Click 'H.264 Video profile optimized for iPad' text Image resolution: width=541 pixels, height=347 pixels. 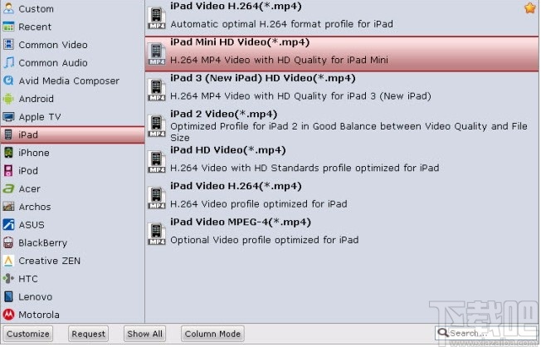[x=258, y=203]
